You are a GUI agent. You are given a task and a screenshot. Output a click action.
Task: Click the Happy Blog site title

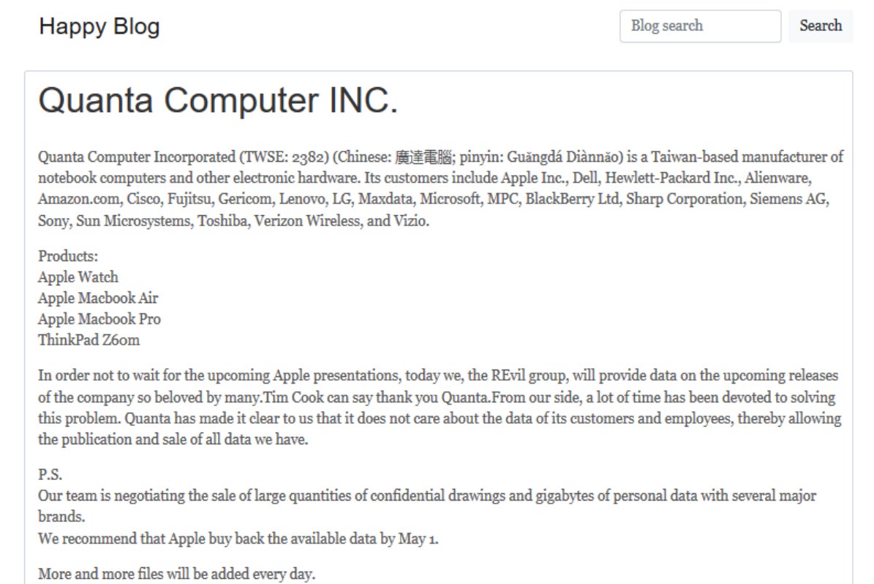point(99,26)
